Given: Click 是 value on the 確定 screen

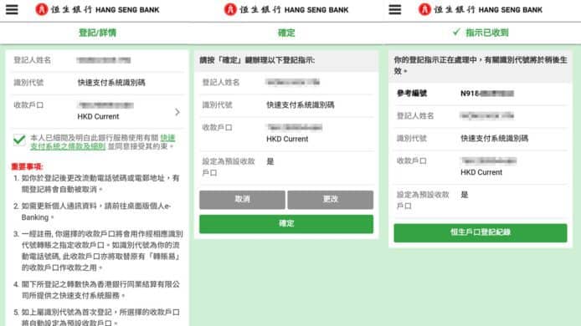Looking at the screenshot, I should 270,161.
